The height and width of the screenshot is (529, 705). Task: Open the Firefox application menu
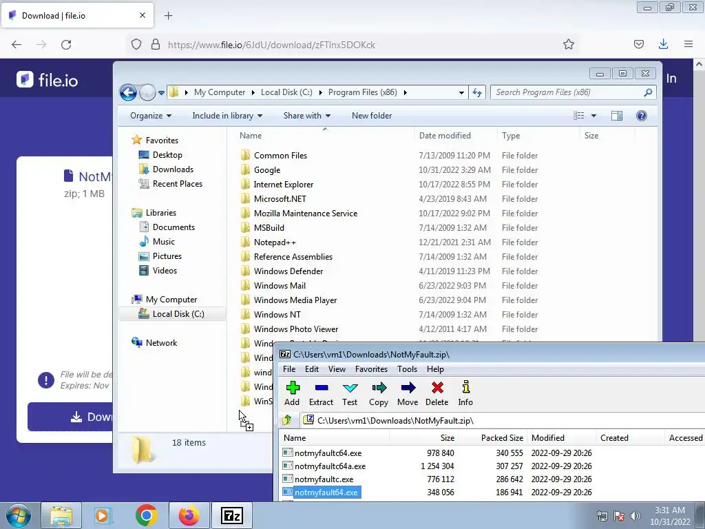688,44
